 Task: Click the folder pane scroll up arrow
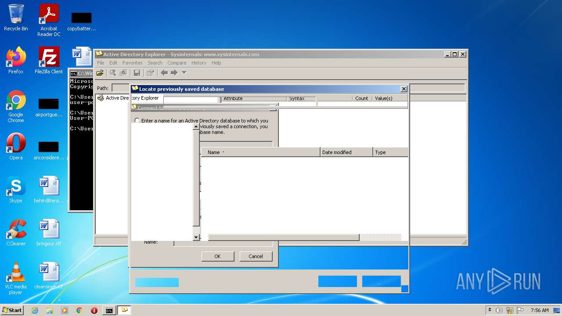coord(196,126)
